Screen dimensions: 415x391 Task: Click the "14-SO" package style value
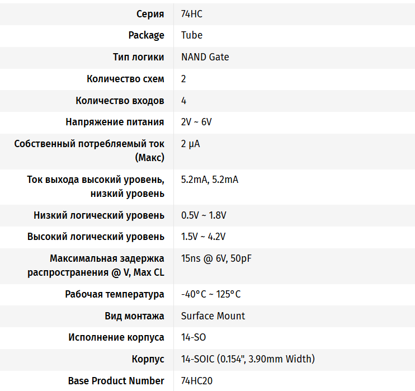coord(194,337)
